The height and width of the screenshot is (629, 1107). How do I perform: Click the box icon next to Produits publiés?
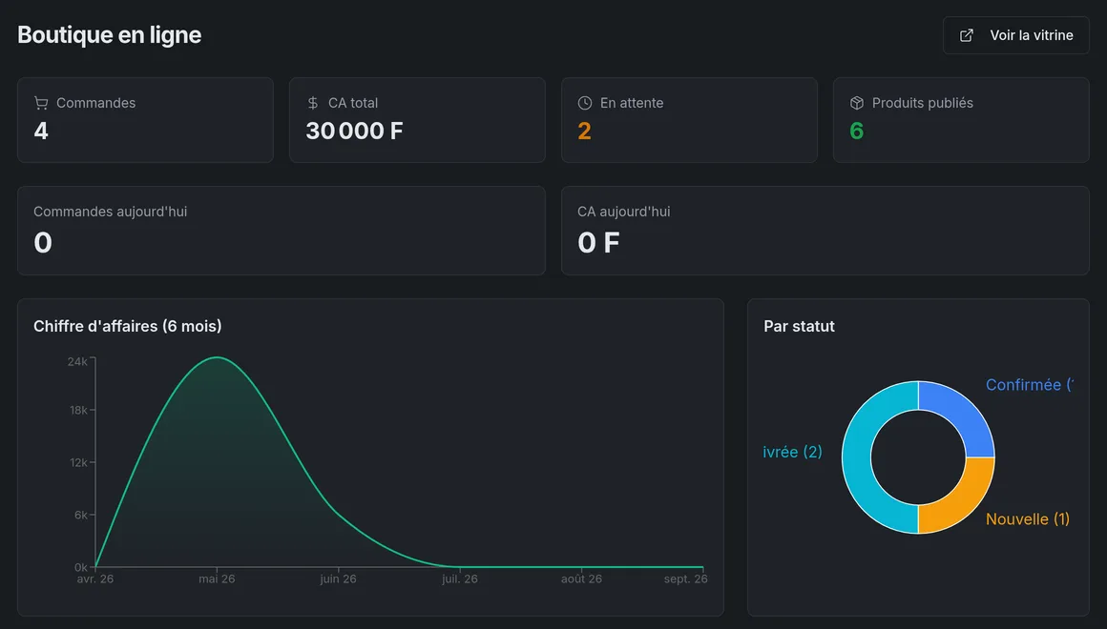[x=856, y=103]
